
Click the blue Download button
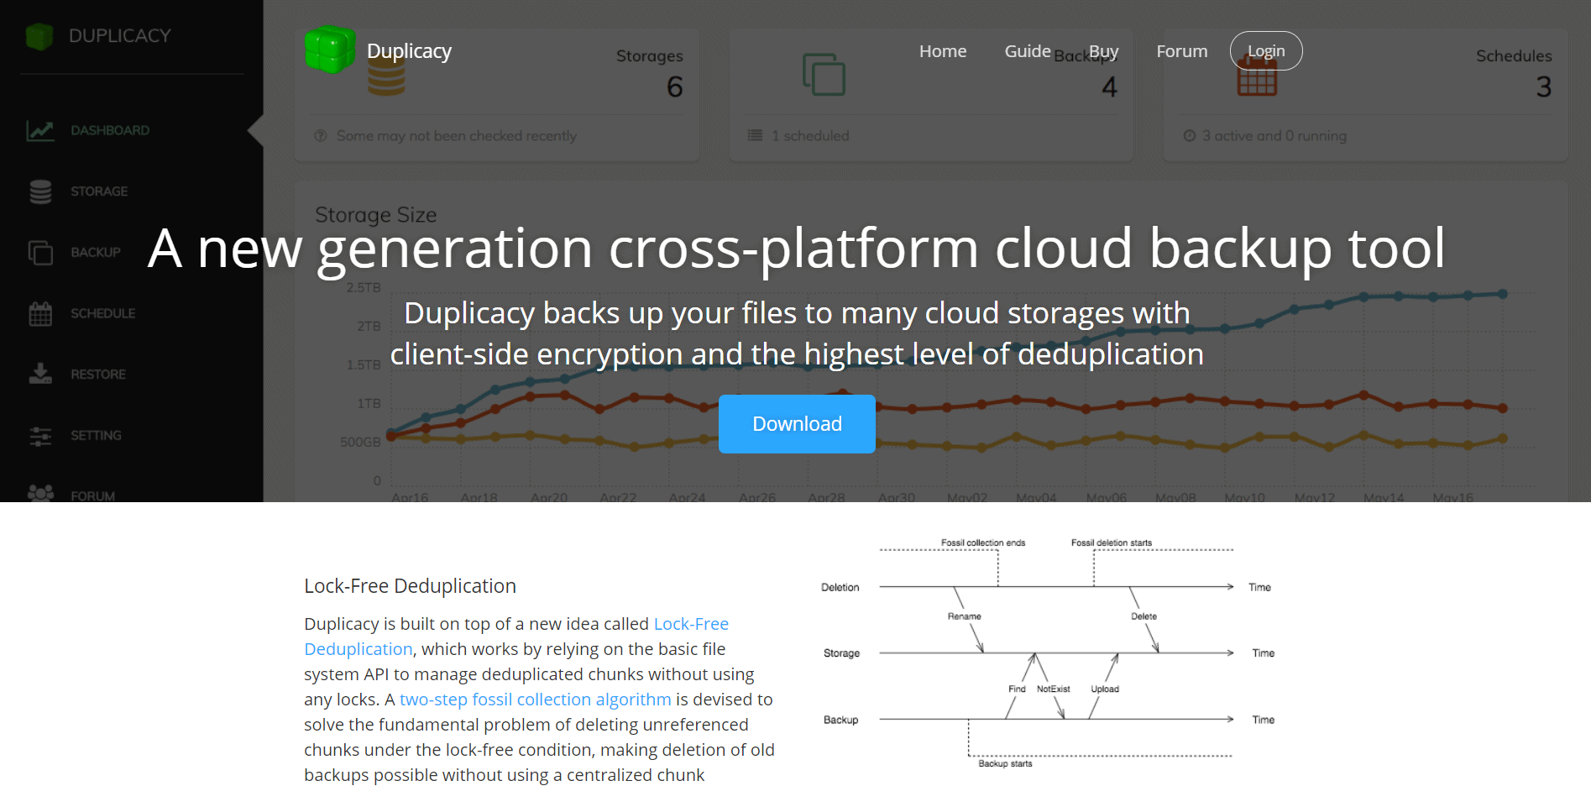797,424
